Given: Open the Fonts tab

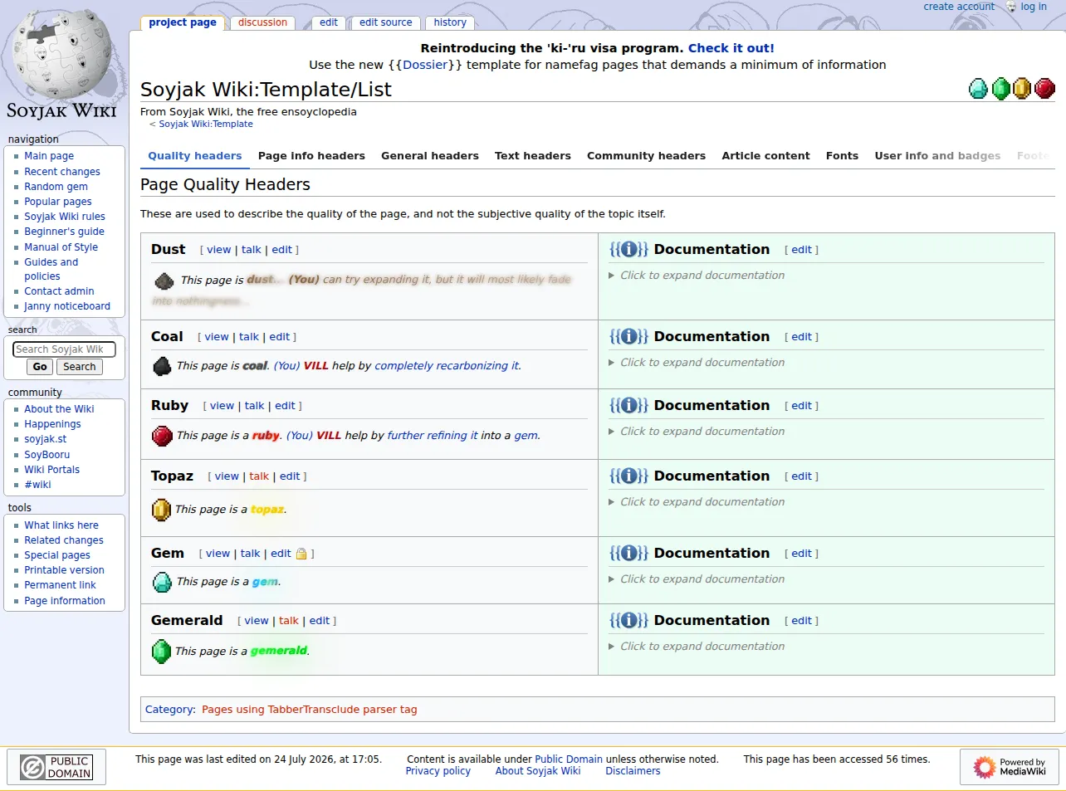Looking at the screenshot, I should [842, 155].
